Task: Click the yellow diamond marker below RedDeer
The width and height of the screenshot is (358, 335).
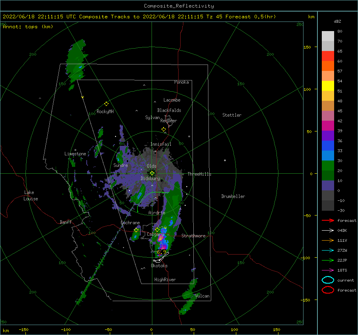Action: tap(163, 129)
